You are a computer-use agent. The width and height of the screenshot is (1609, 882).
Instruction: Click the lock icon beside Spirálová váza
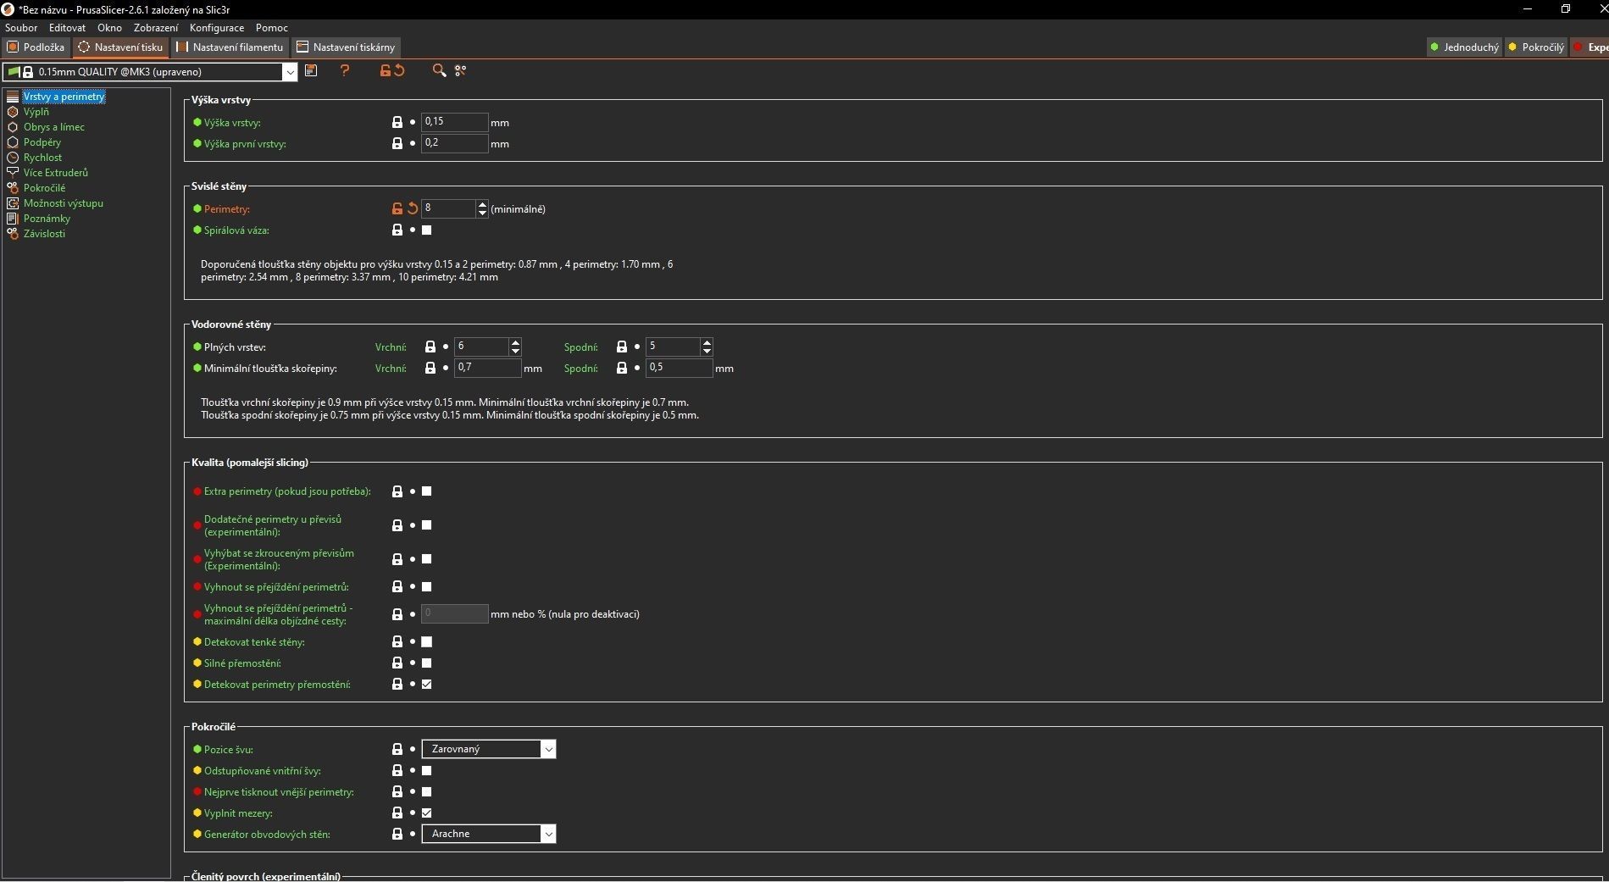click(397, 230)
